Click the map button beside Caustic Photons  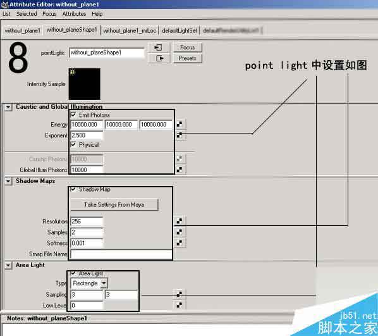[x=180, y=159]
